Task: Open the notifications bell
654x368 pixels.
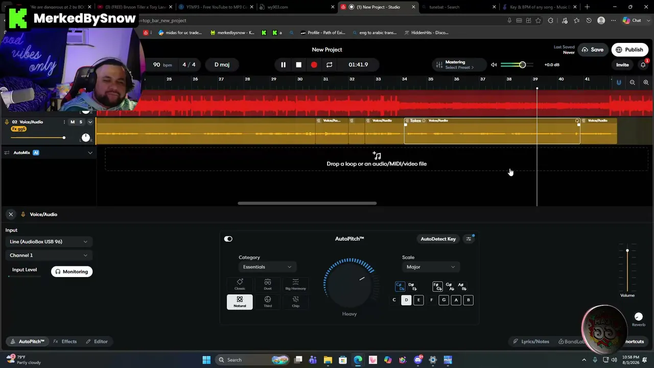Action: pyautogui.click(x=643, y=65)
